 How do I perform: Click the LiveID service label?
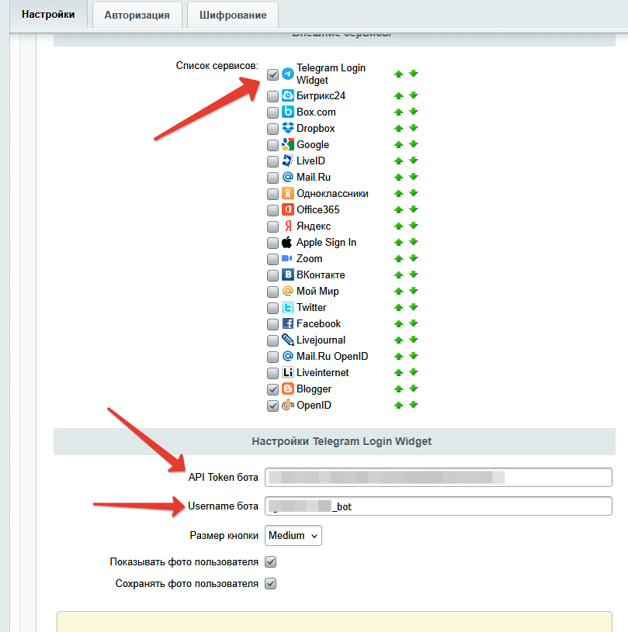click(311, 161)
